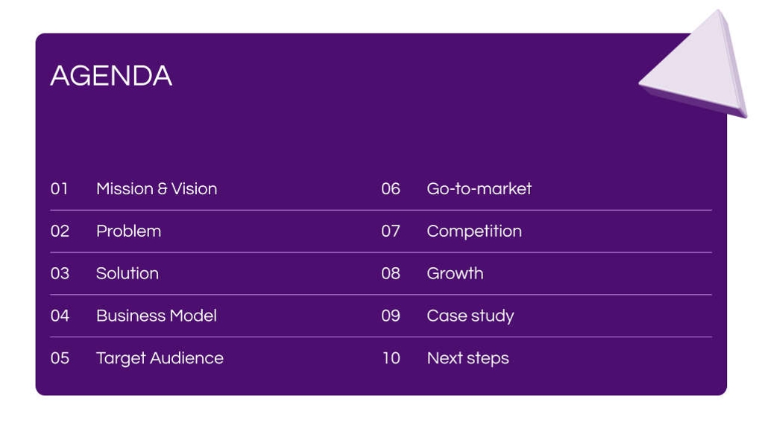The image size is (762, 428).
Task: Select the AGENDA title text
Action: pos(111,76)
